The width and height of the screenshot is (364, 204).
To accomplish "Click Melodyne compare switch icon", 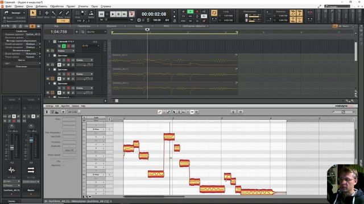I will click(x=63, y=112).
